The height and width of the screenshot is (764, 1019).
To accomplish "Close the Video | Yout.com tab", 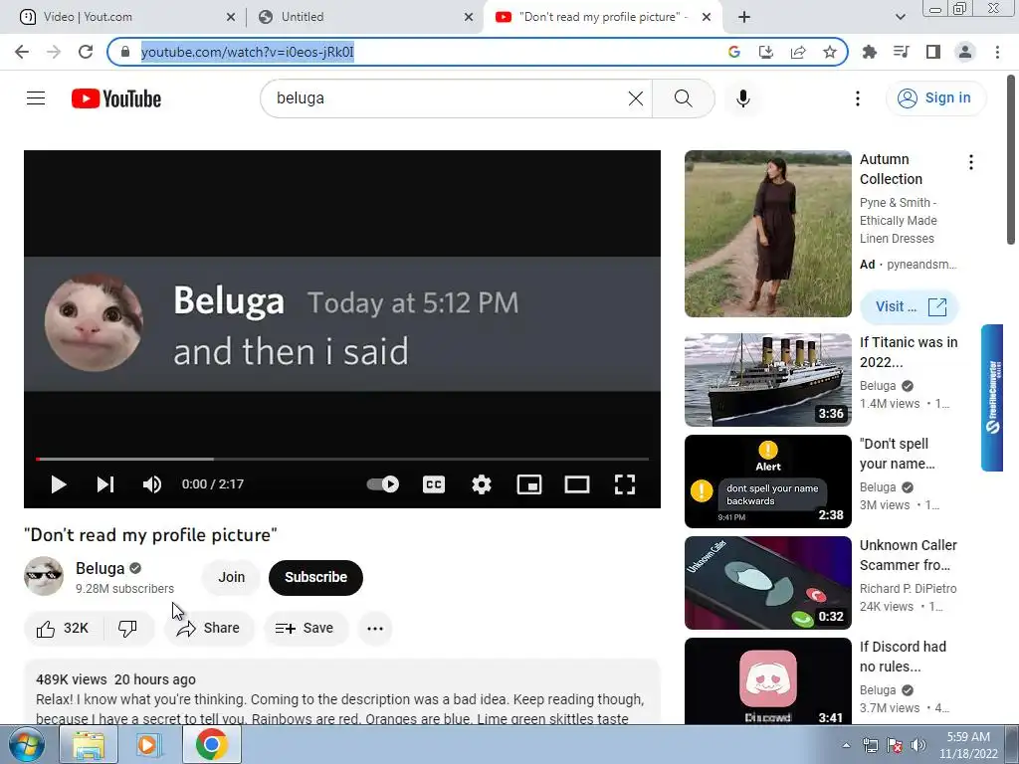I will 231,17.
